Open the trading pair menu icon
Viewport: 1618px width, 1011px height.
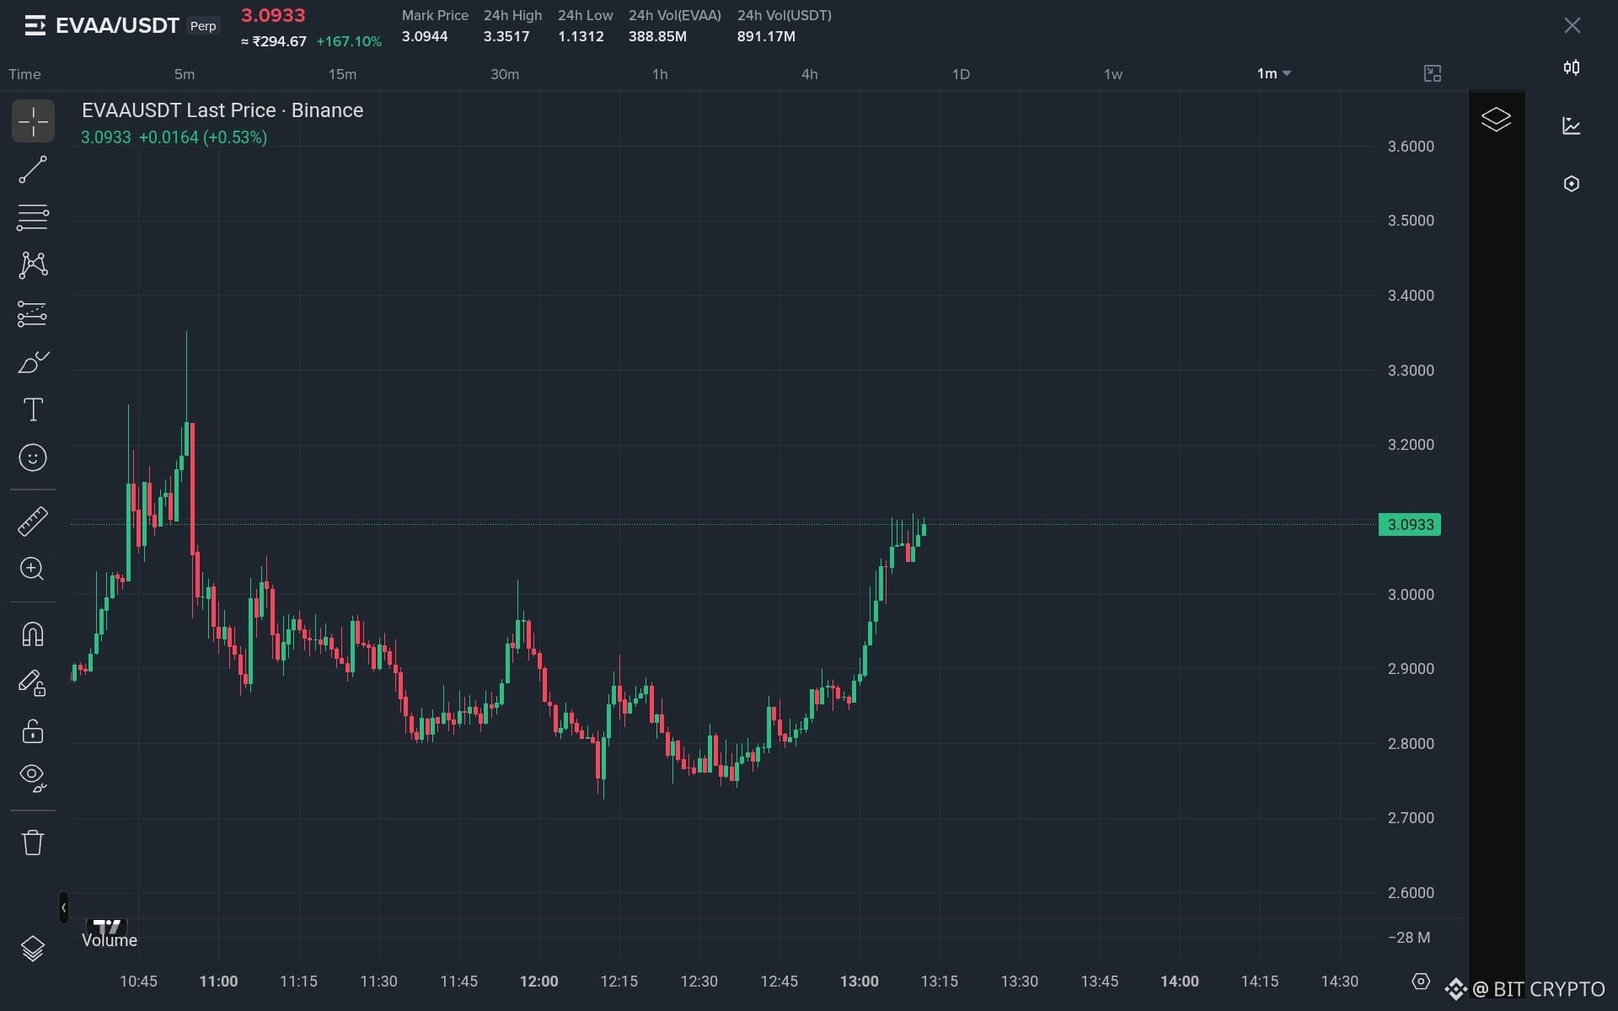point(35,26)
